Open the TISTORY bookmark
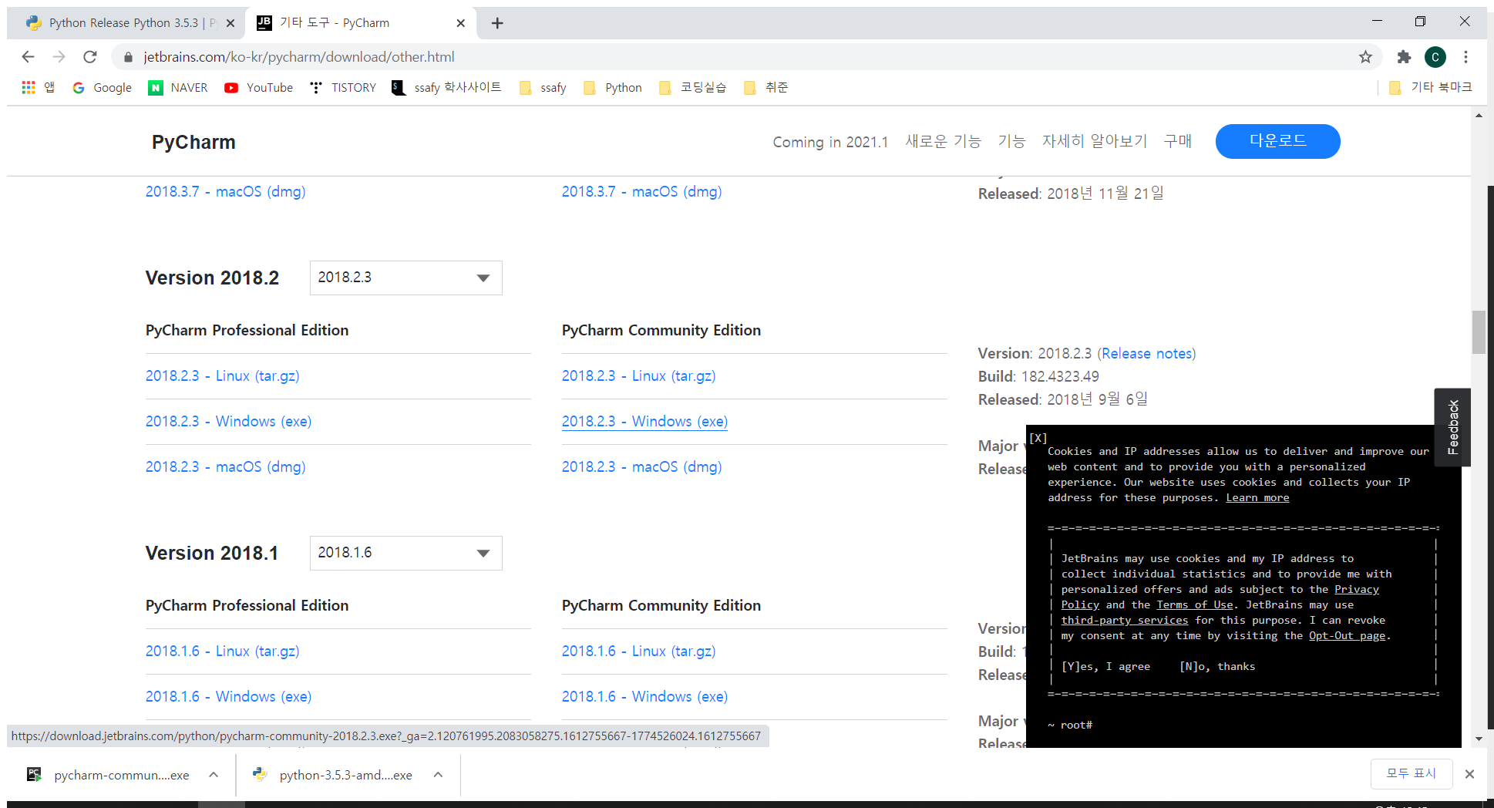Viewport: 1494px width, 808px height. tap(343, 87)
